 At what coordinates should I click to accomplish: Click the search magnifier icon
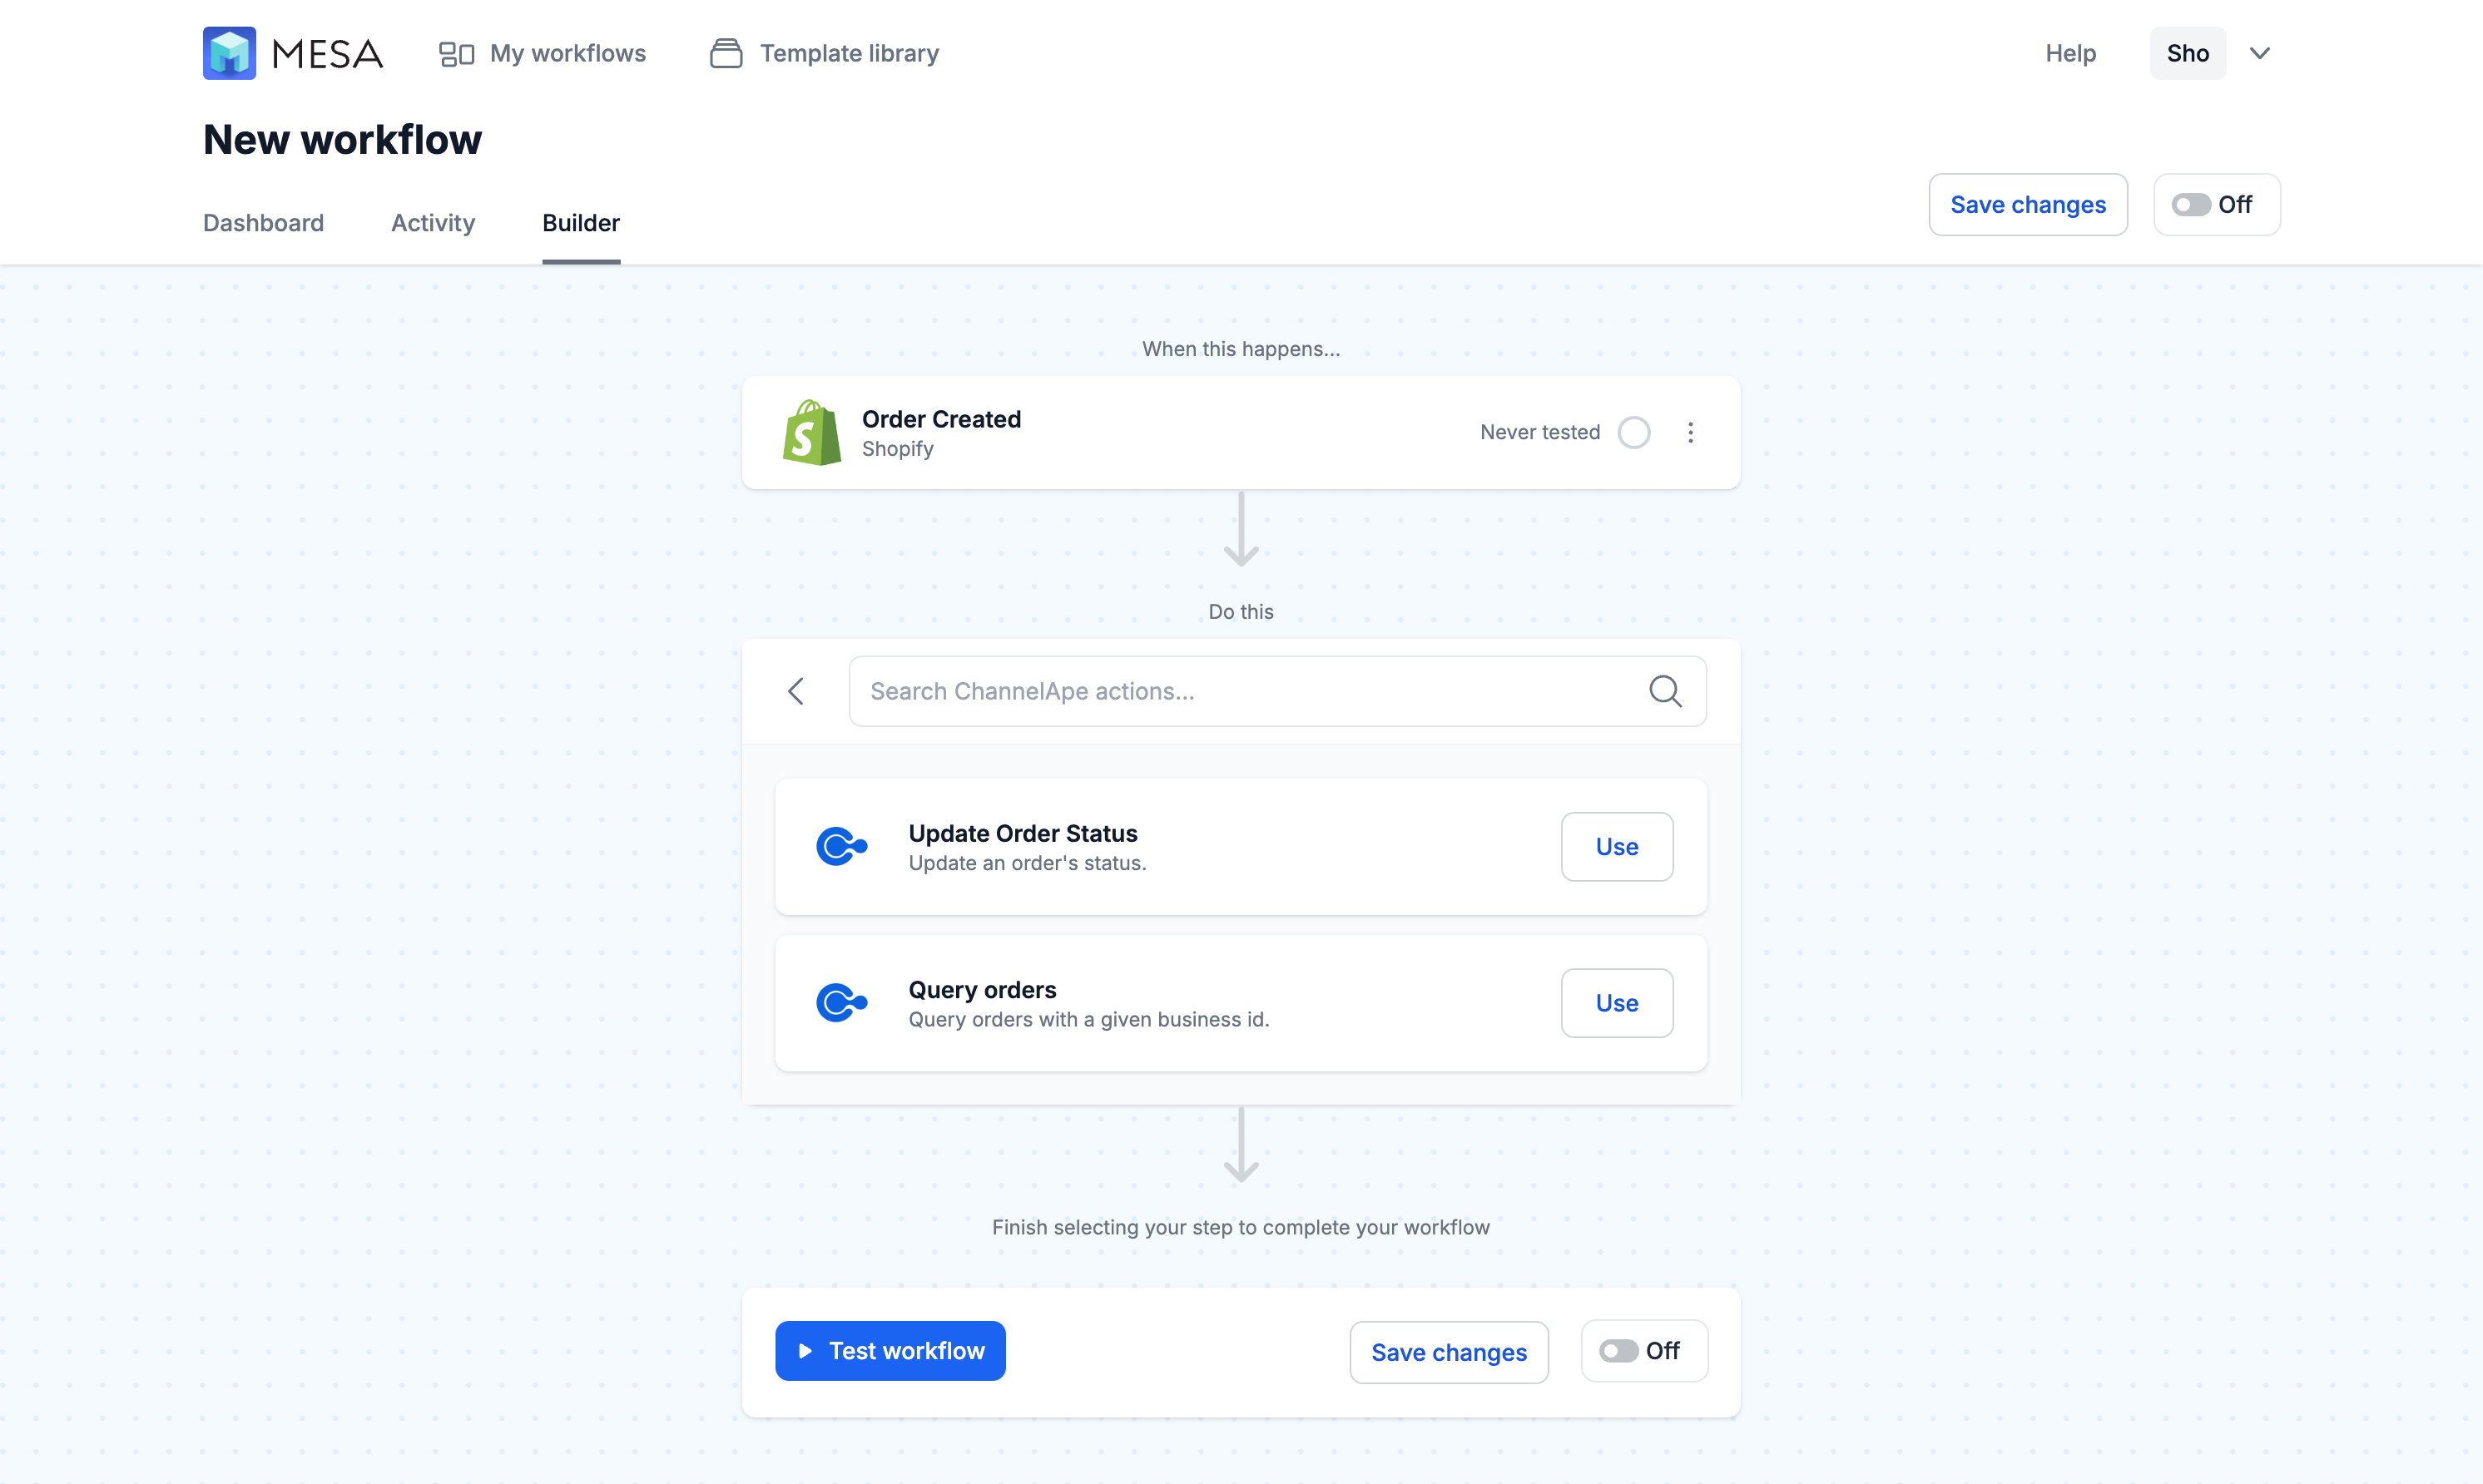(1665, 691)
